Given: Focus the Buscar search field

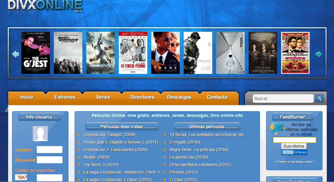Looking at the screenshot, I should [x=283, y=99].
